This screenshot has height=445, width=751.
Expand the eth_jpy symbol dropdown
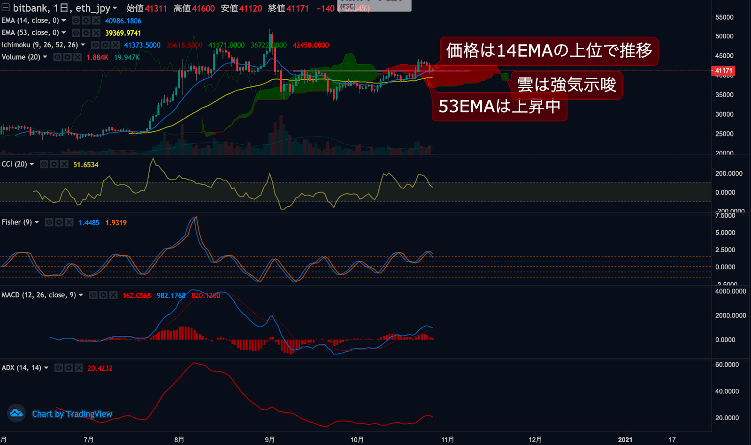pyautogui.click(x=114, y=8)
